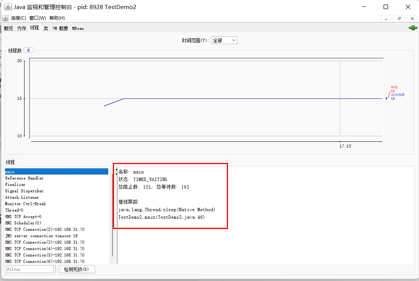
Task: Click the split pane collapse arrows
Action: coord(116,172)
